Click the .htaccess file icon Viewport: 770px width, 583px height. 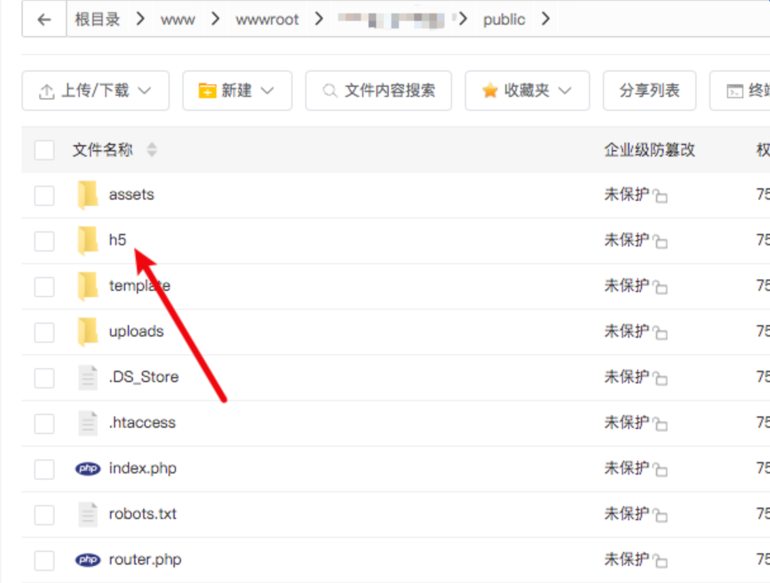point(87,423)
